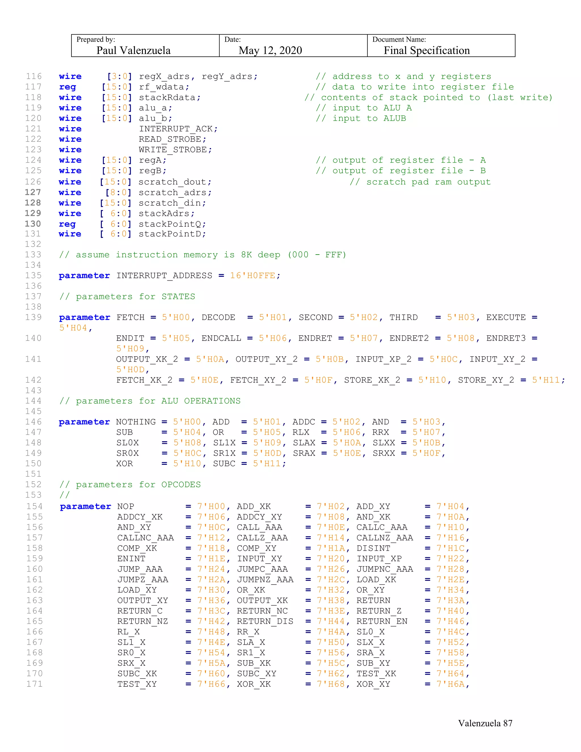Select the LOAD_XK opcode
581x752 pixels.
tap(376, 579)
